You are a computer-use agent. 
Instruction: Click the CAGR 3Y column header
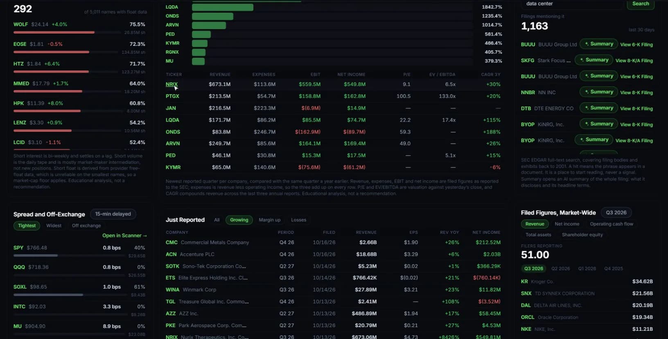tap(491, 75)
